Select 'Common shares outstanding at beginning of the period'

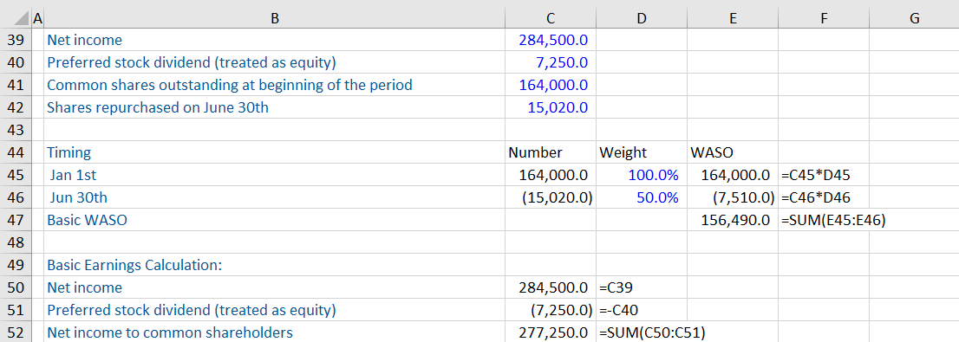pyautogui.click(x=275, y=85)
